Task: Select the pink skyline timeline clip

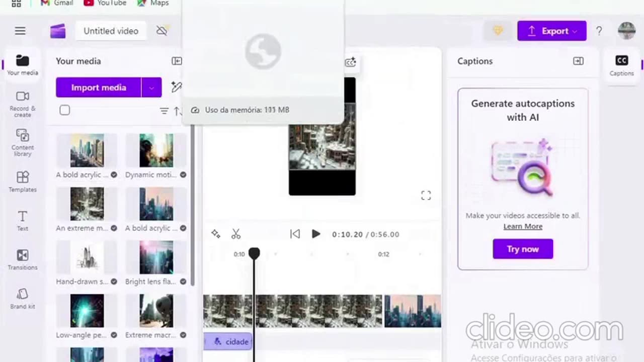Action: (x=413, y=311)
